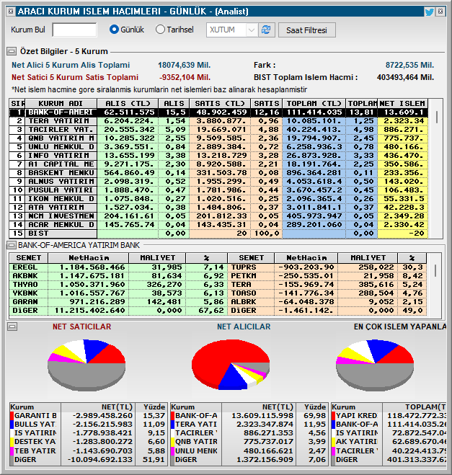Click the Twitter bird icon in title bar
The image size is (452, 475).
(430, 12)
